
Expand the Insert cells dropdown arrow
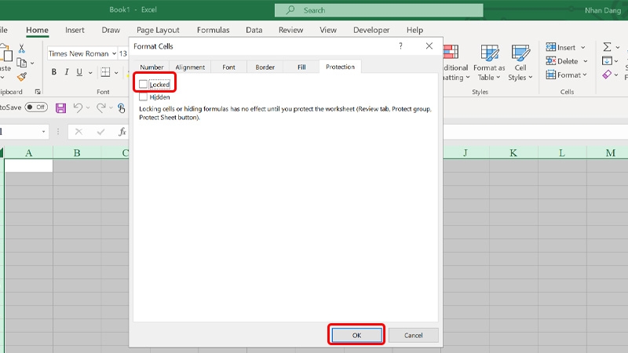[583, 48]
